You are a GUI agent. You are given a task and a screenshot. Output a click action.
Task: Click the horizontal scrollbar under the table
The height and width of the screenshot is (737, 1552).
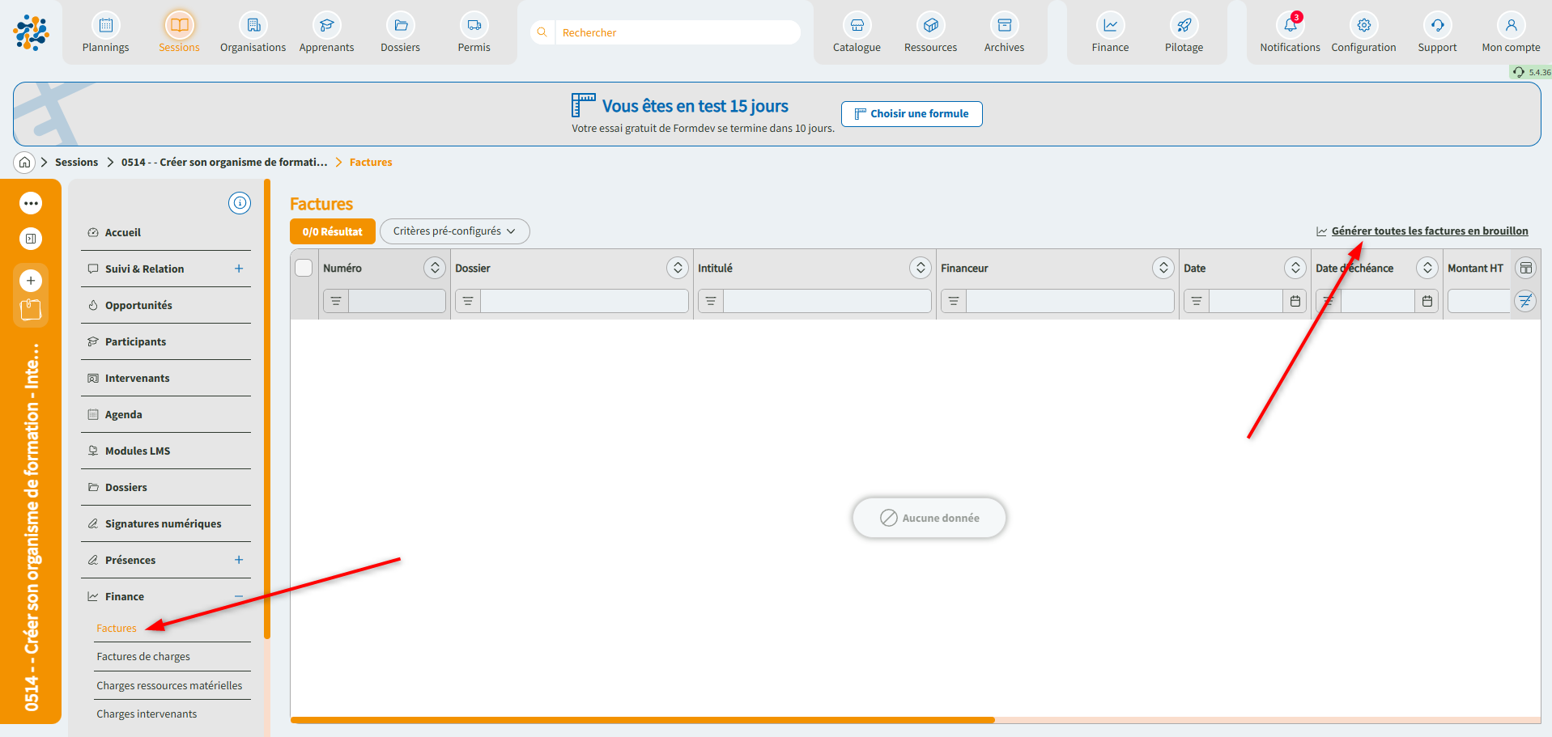[x=642, y=719]
